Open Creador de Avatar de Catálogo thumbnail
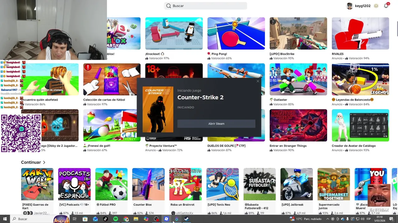Screen dimensions: 398x223 point(360,125)
